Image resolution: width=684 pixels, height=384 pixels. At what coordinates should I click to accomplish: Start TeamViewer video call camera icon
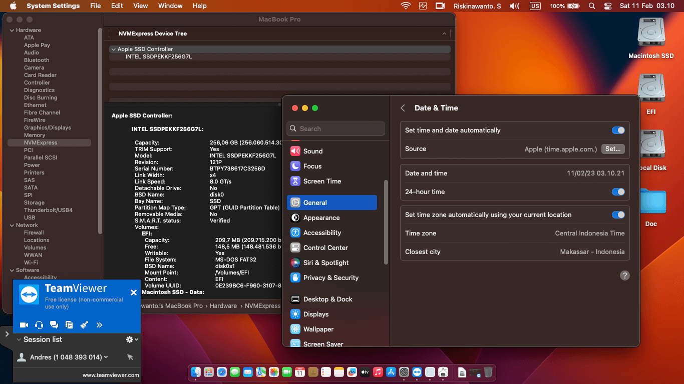click(x=24, y=325)
